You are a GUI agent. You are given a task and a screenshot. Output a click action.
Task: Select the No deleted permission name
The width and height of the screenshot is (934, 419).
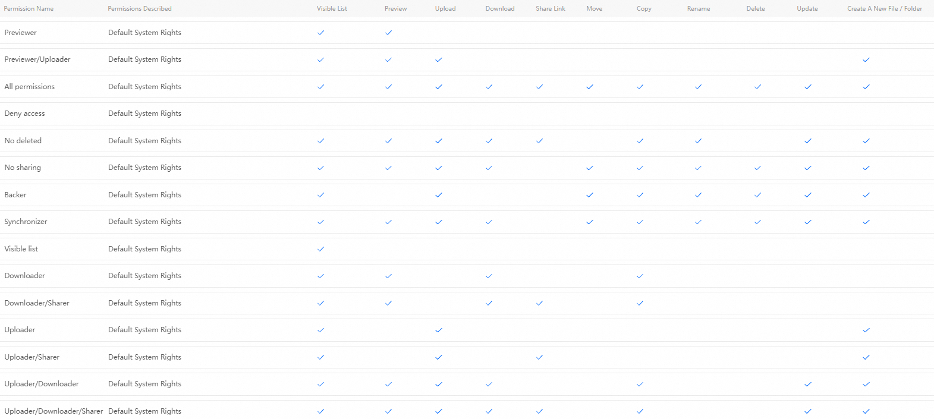pos(23,141)
